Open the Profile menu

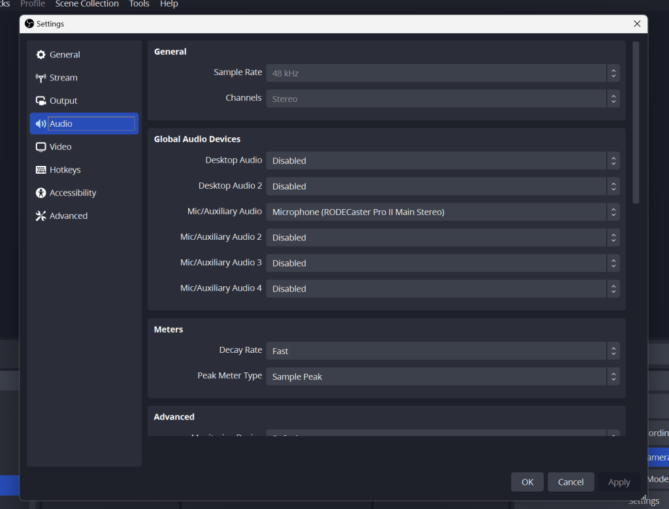(33, 4)
